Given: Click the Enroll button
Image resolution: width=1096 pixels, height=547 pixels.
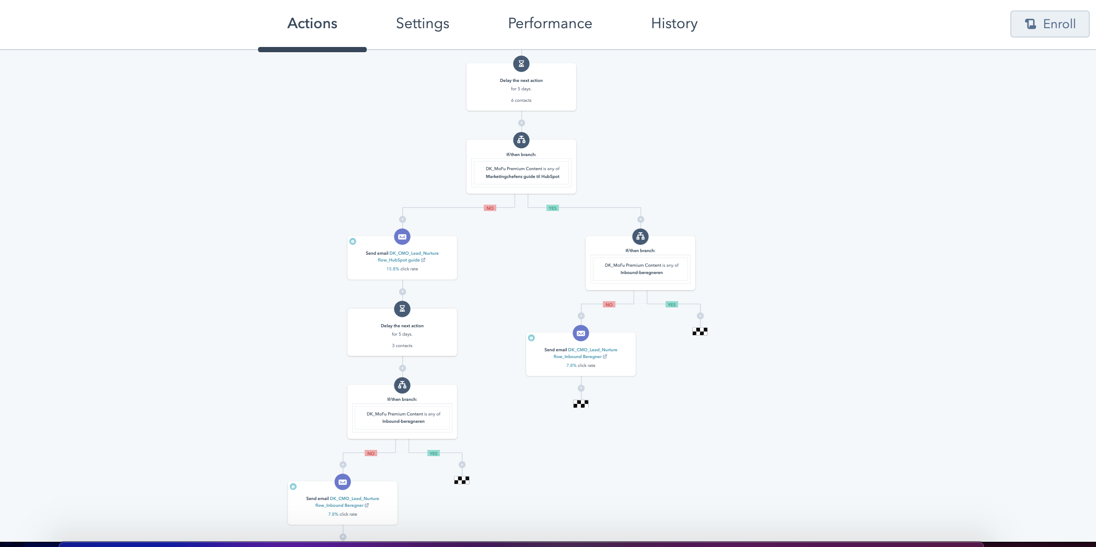Looking at the screenshot, I should click(x=1050, y=24).
